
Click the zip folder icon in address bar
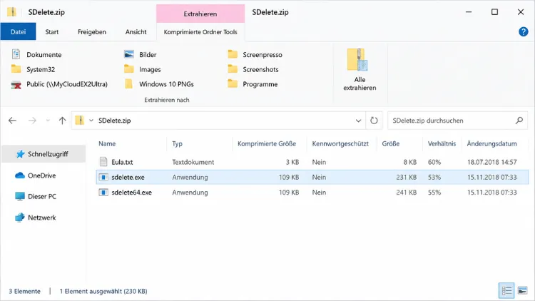tap(79, 121)
